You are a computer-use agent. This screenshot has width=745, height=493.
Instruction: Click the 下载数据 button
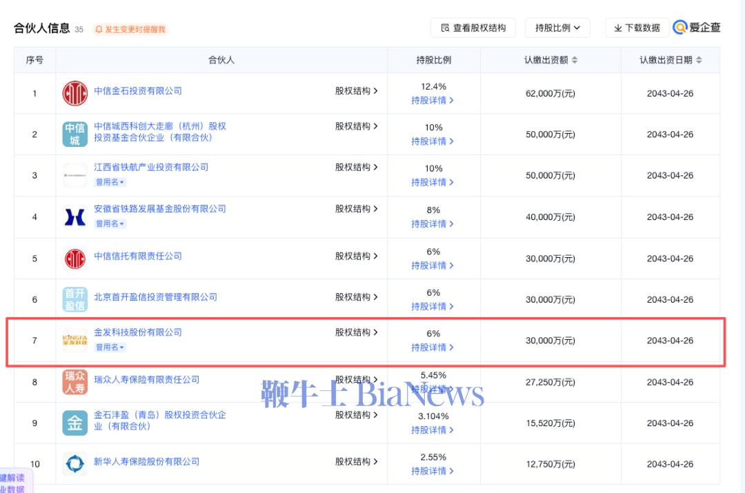click(x=637, y=28)
